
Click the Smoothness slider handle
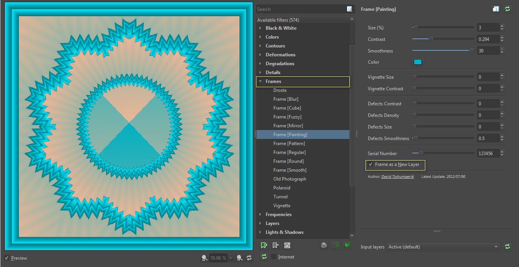472,51
